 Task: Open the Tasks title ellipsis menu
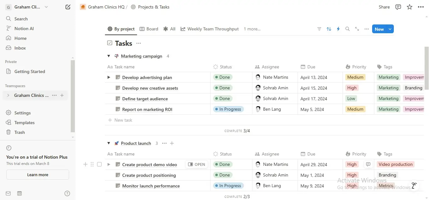point(139,43)
